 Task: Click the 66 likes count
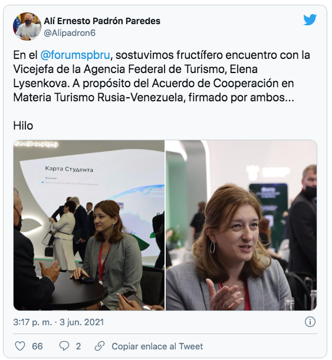[37, 346]
